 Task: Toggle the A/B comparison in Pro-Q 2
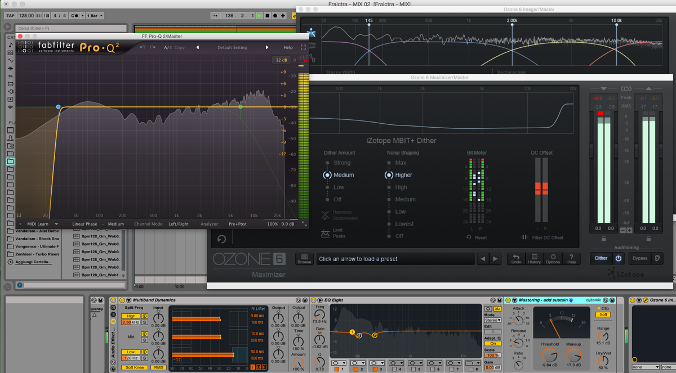click(168, 48)
